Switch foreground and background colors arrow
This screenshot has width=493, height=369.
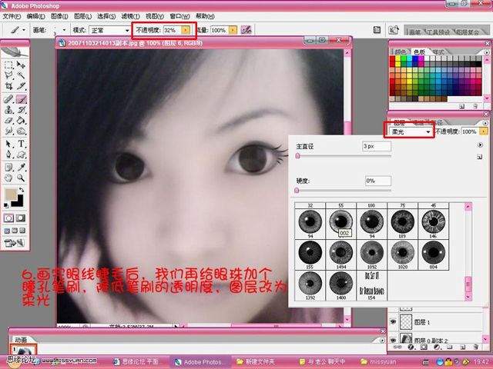click(22, 190)
